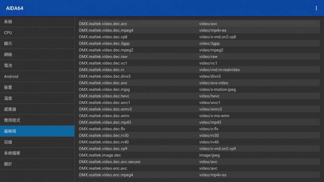Open the 系統檔案 system files section
The height and width of the screenshot is (182, 324).
[x=37, y=153]
